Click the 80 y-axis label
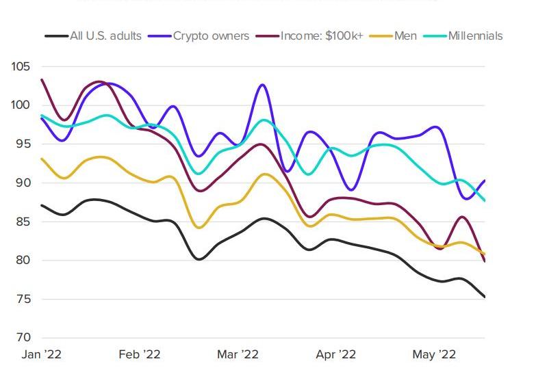536x385 pixels. [x=24, y=261]
